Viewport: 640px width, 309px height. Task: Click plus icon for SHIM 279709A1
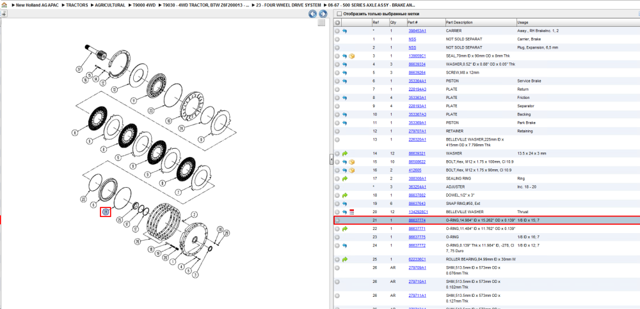click(337, 268)
